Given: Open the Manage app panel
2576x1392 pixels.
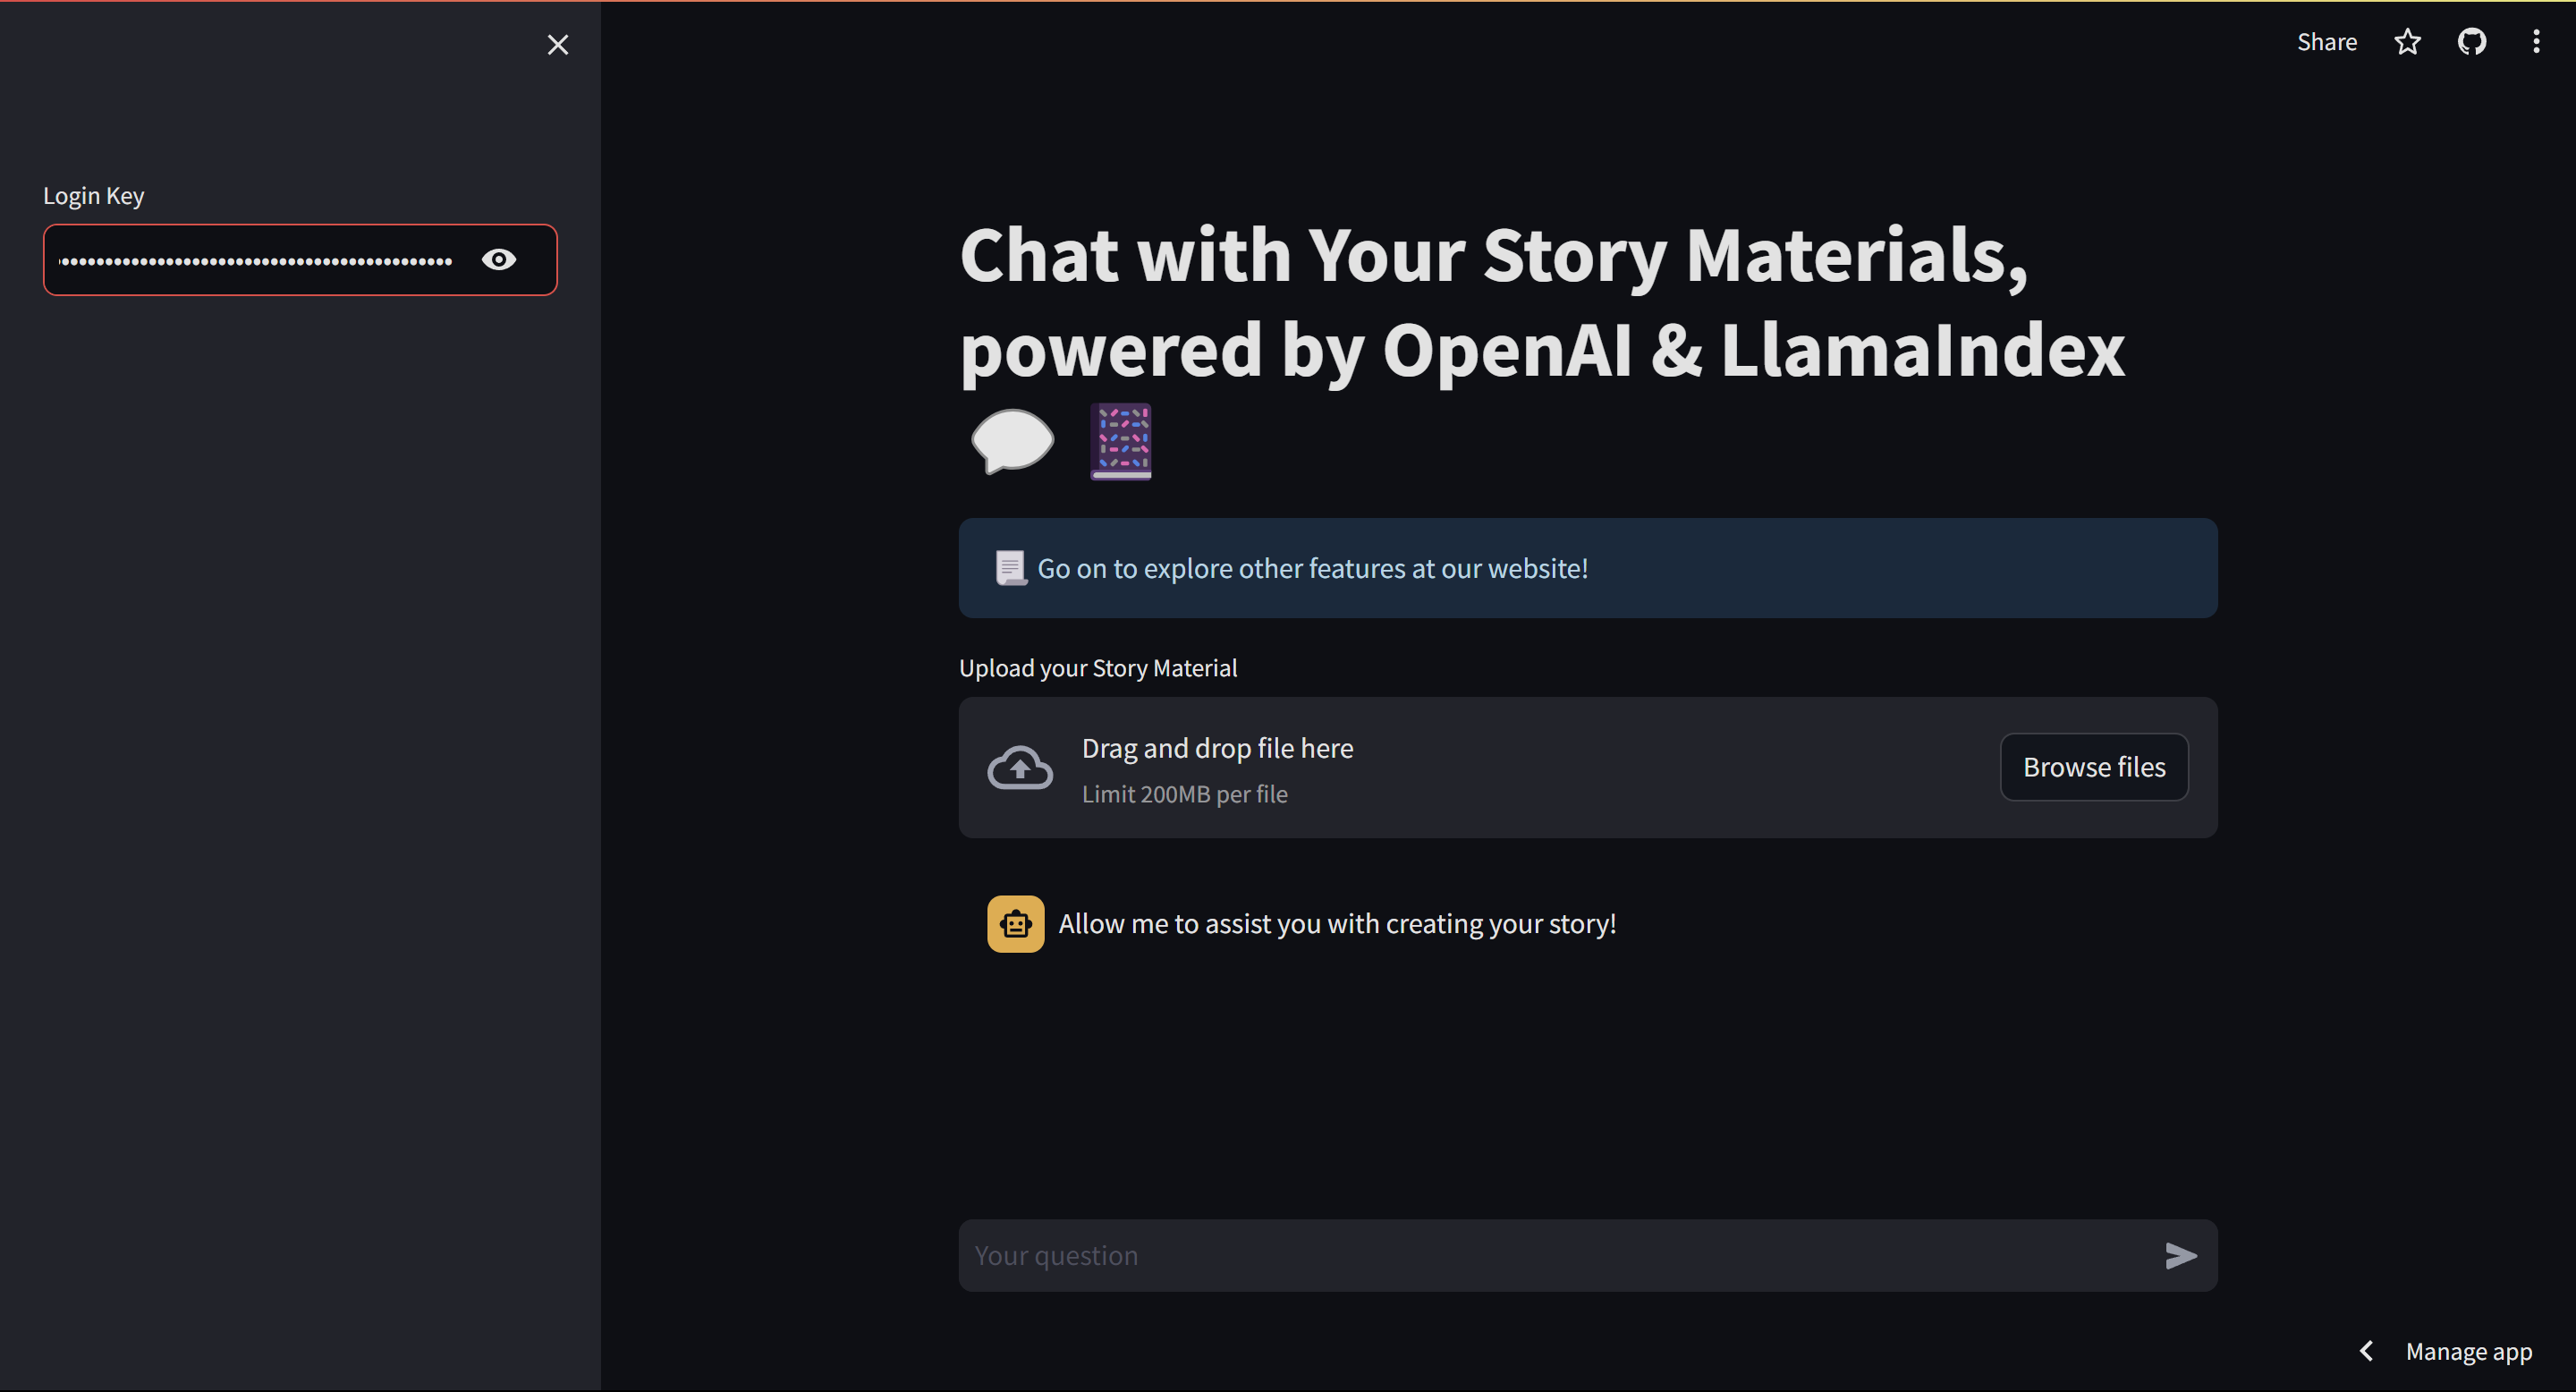Looking at the screenshot, I should [2468, 1351].
